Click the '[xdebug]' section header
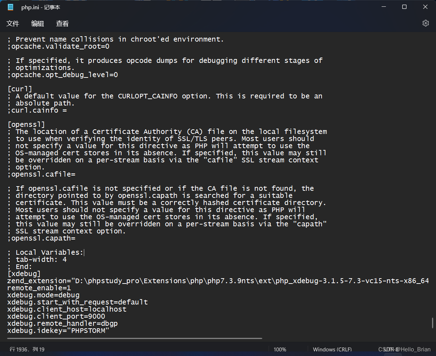436x356 pixels. coord(24,274)
